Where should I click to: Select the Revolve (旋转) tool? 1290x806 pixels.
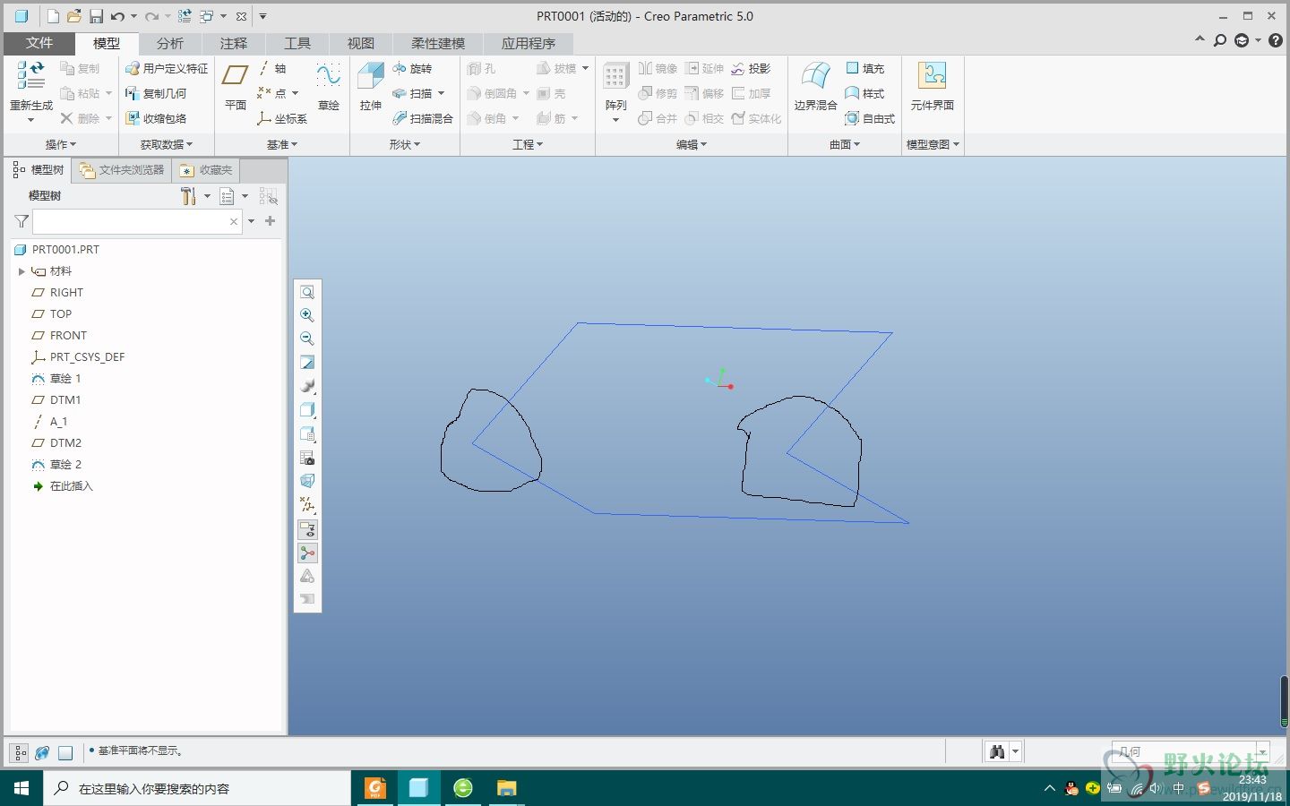pos(412,68)
